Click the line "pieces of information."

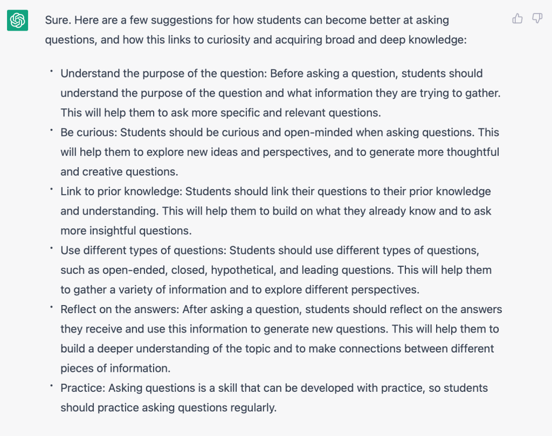click(x=115, y=369)
